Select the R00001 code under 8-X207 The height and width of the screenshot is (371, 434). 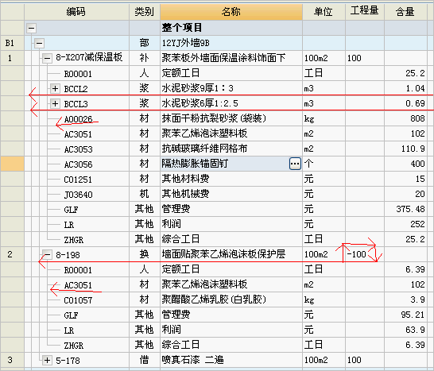78,74
